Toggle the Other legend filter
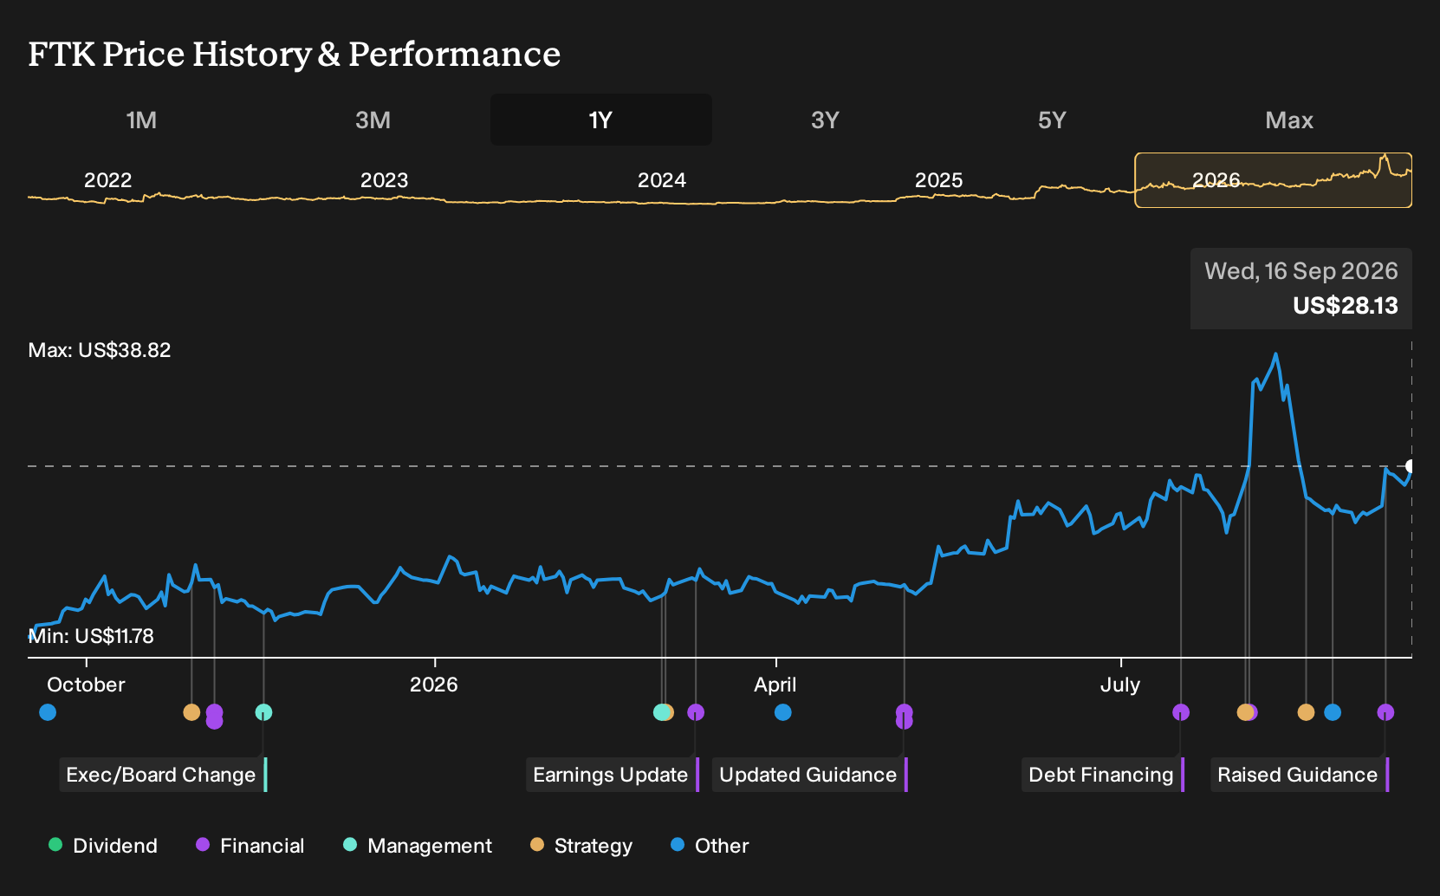 click(710, 846)
